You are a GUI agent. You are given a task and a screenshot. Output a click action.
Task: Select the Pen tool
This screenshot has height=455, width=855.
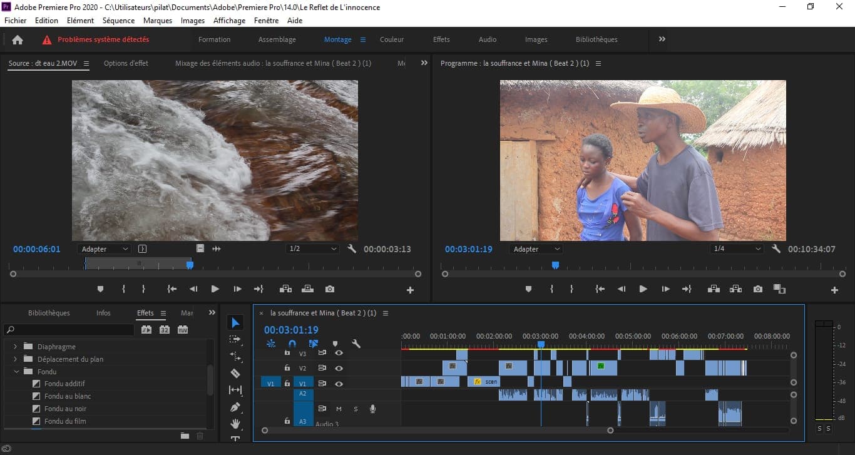coord(235,407)
